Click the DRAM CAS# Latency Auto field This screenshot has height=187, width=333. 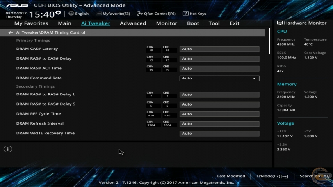(x=219, y=49)
